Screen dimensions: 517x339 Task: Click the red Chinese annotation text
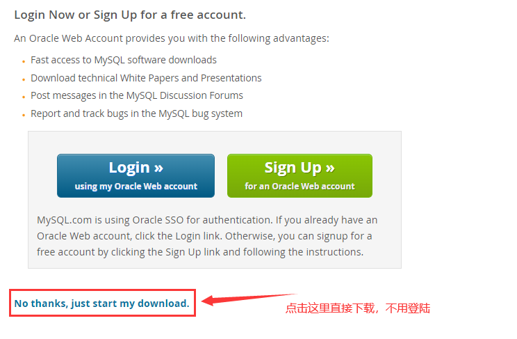click(358, 308)
